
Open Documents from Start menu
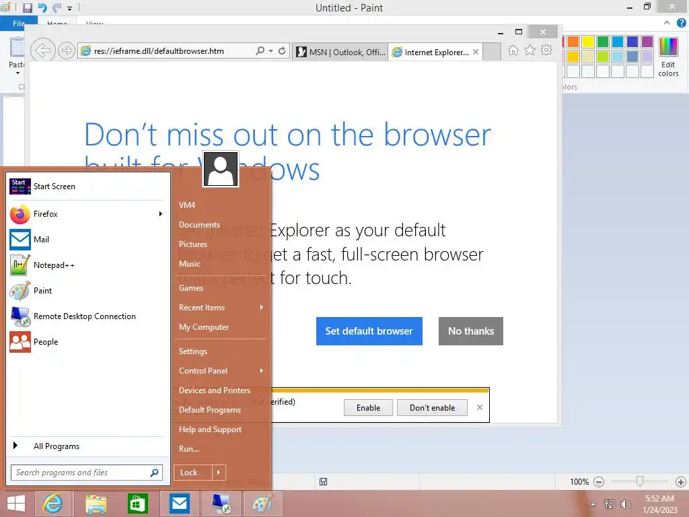[199, 225]
